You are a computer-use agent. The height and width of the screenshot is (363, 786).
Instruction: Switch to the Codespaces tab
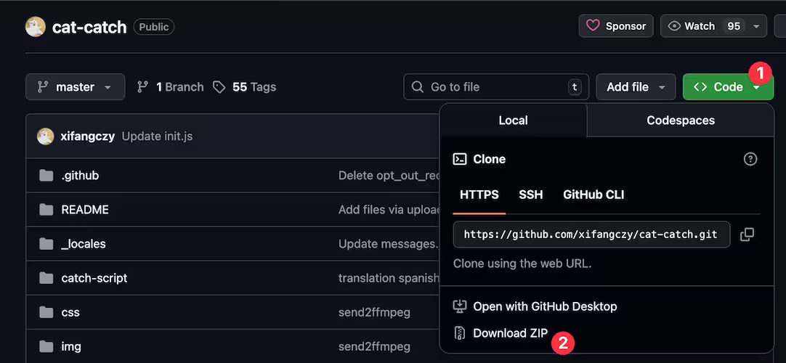[x=680, y=121]
